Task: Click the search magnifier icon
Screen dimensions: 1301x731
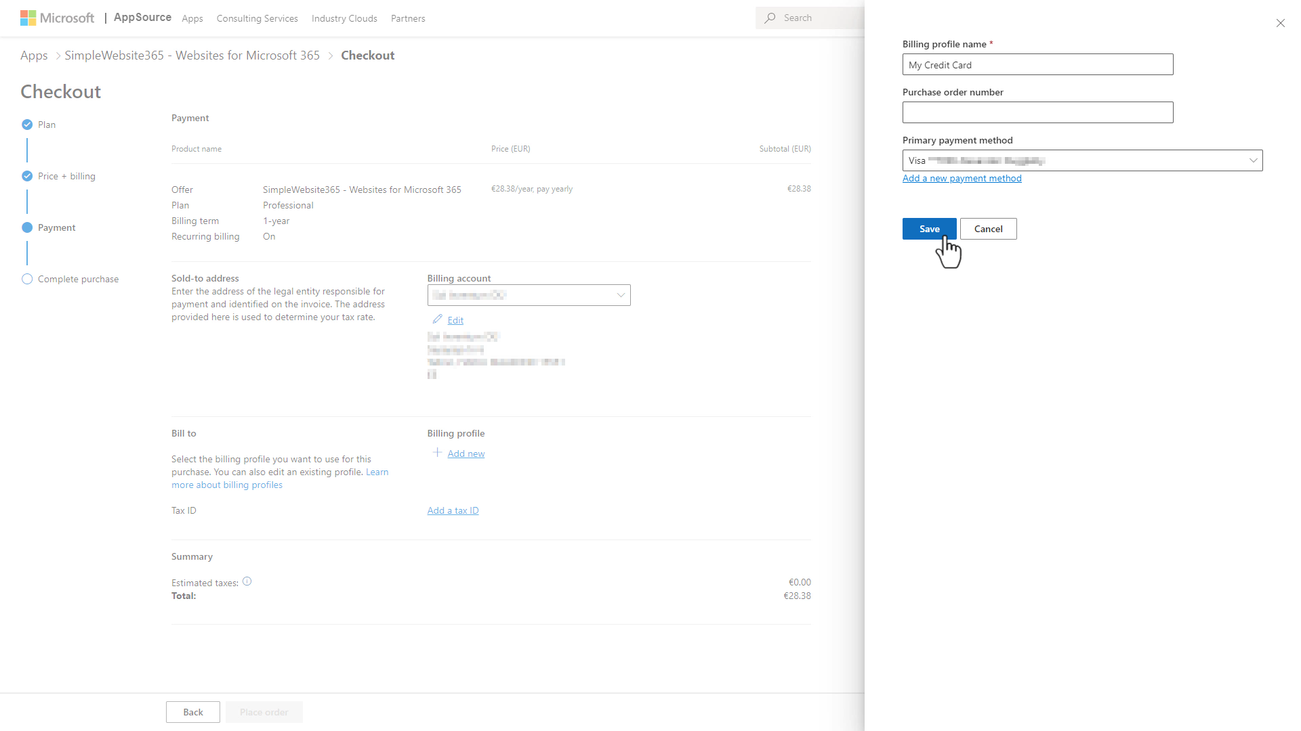Action: tap(770, 18)
